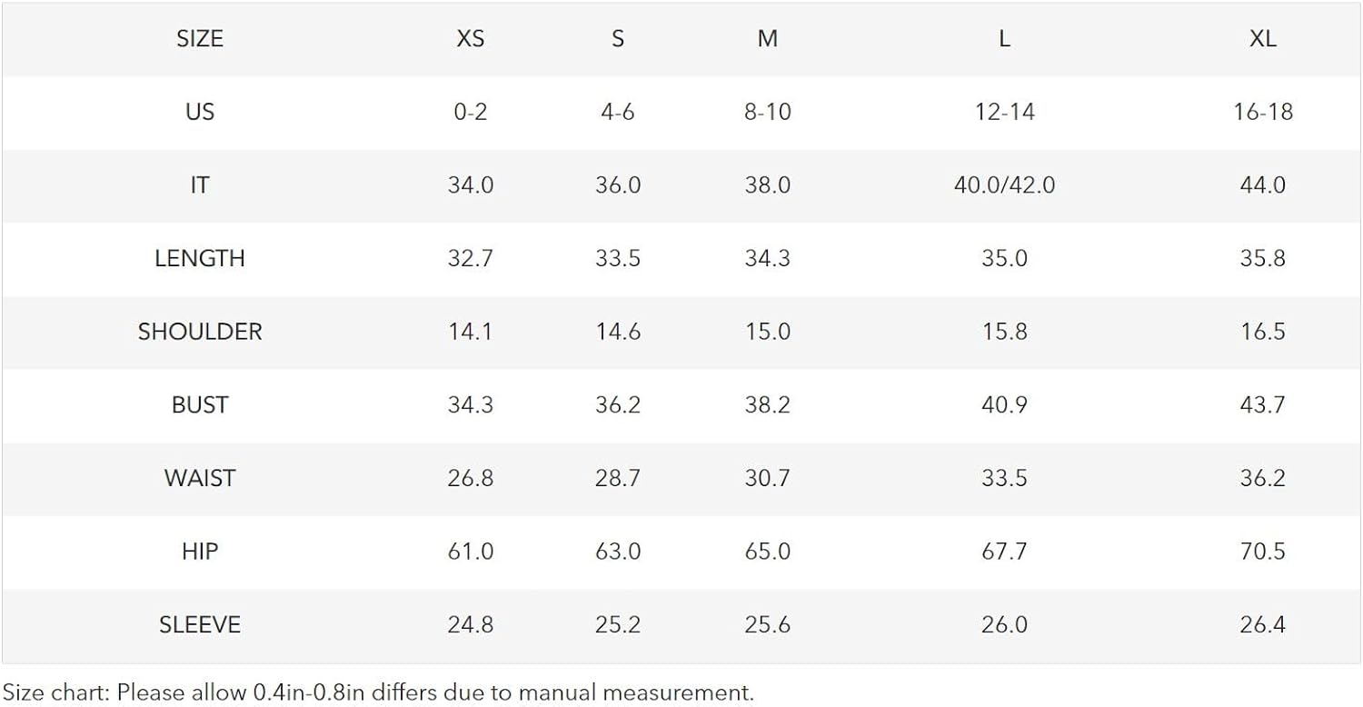Image resolution: width=1363 pixels, height=707 pixels.
Task: Click the BUST row label
Action: tap(200, 404)
